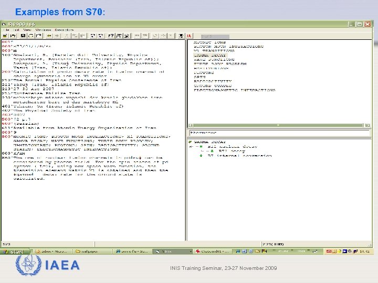Click the right-arrow next record icon

(57, 36)
